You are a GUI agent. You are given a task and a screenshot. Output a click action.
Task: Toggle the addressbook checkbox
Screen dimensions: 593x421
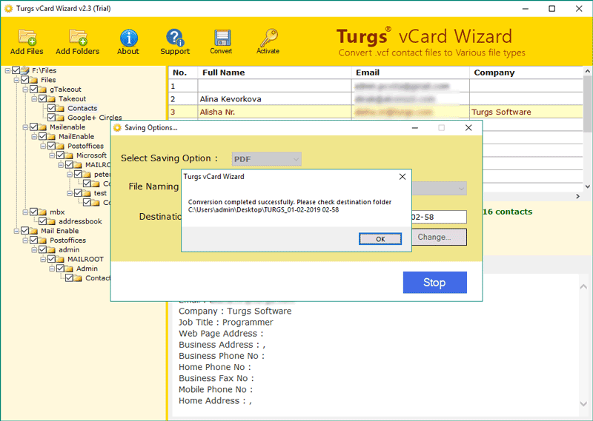point(42,221)
